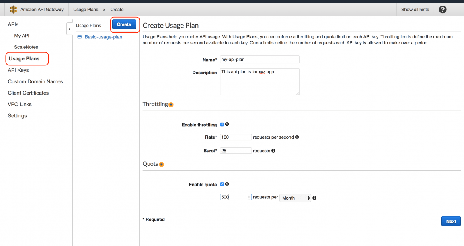Click info icon next to Enable quota
Screen dimensions: 464x246
227,184
